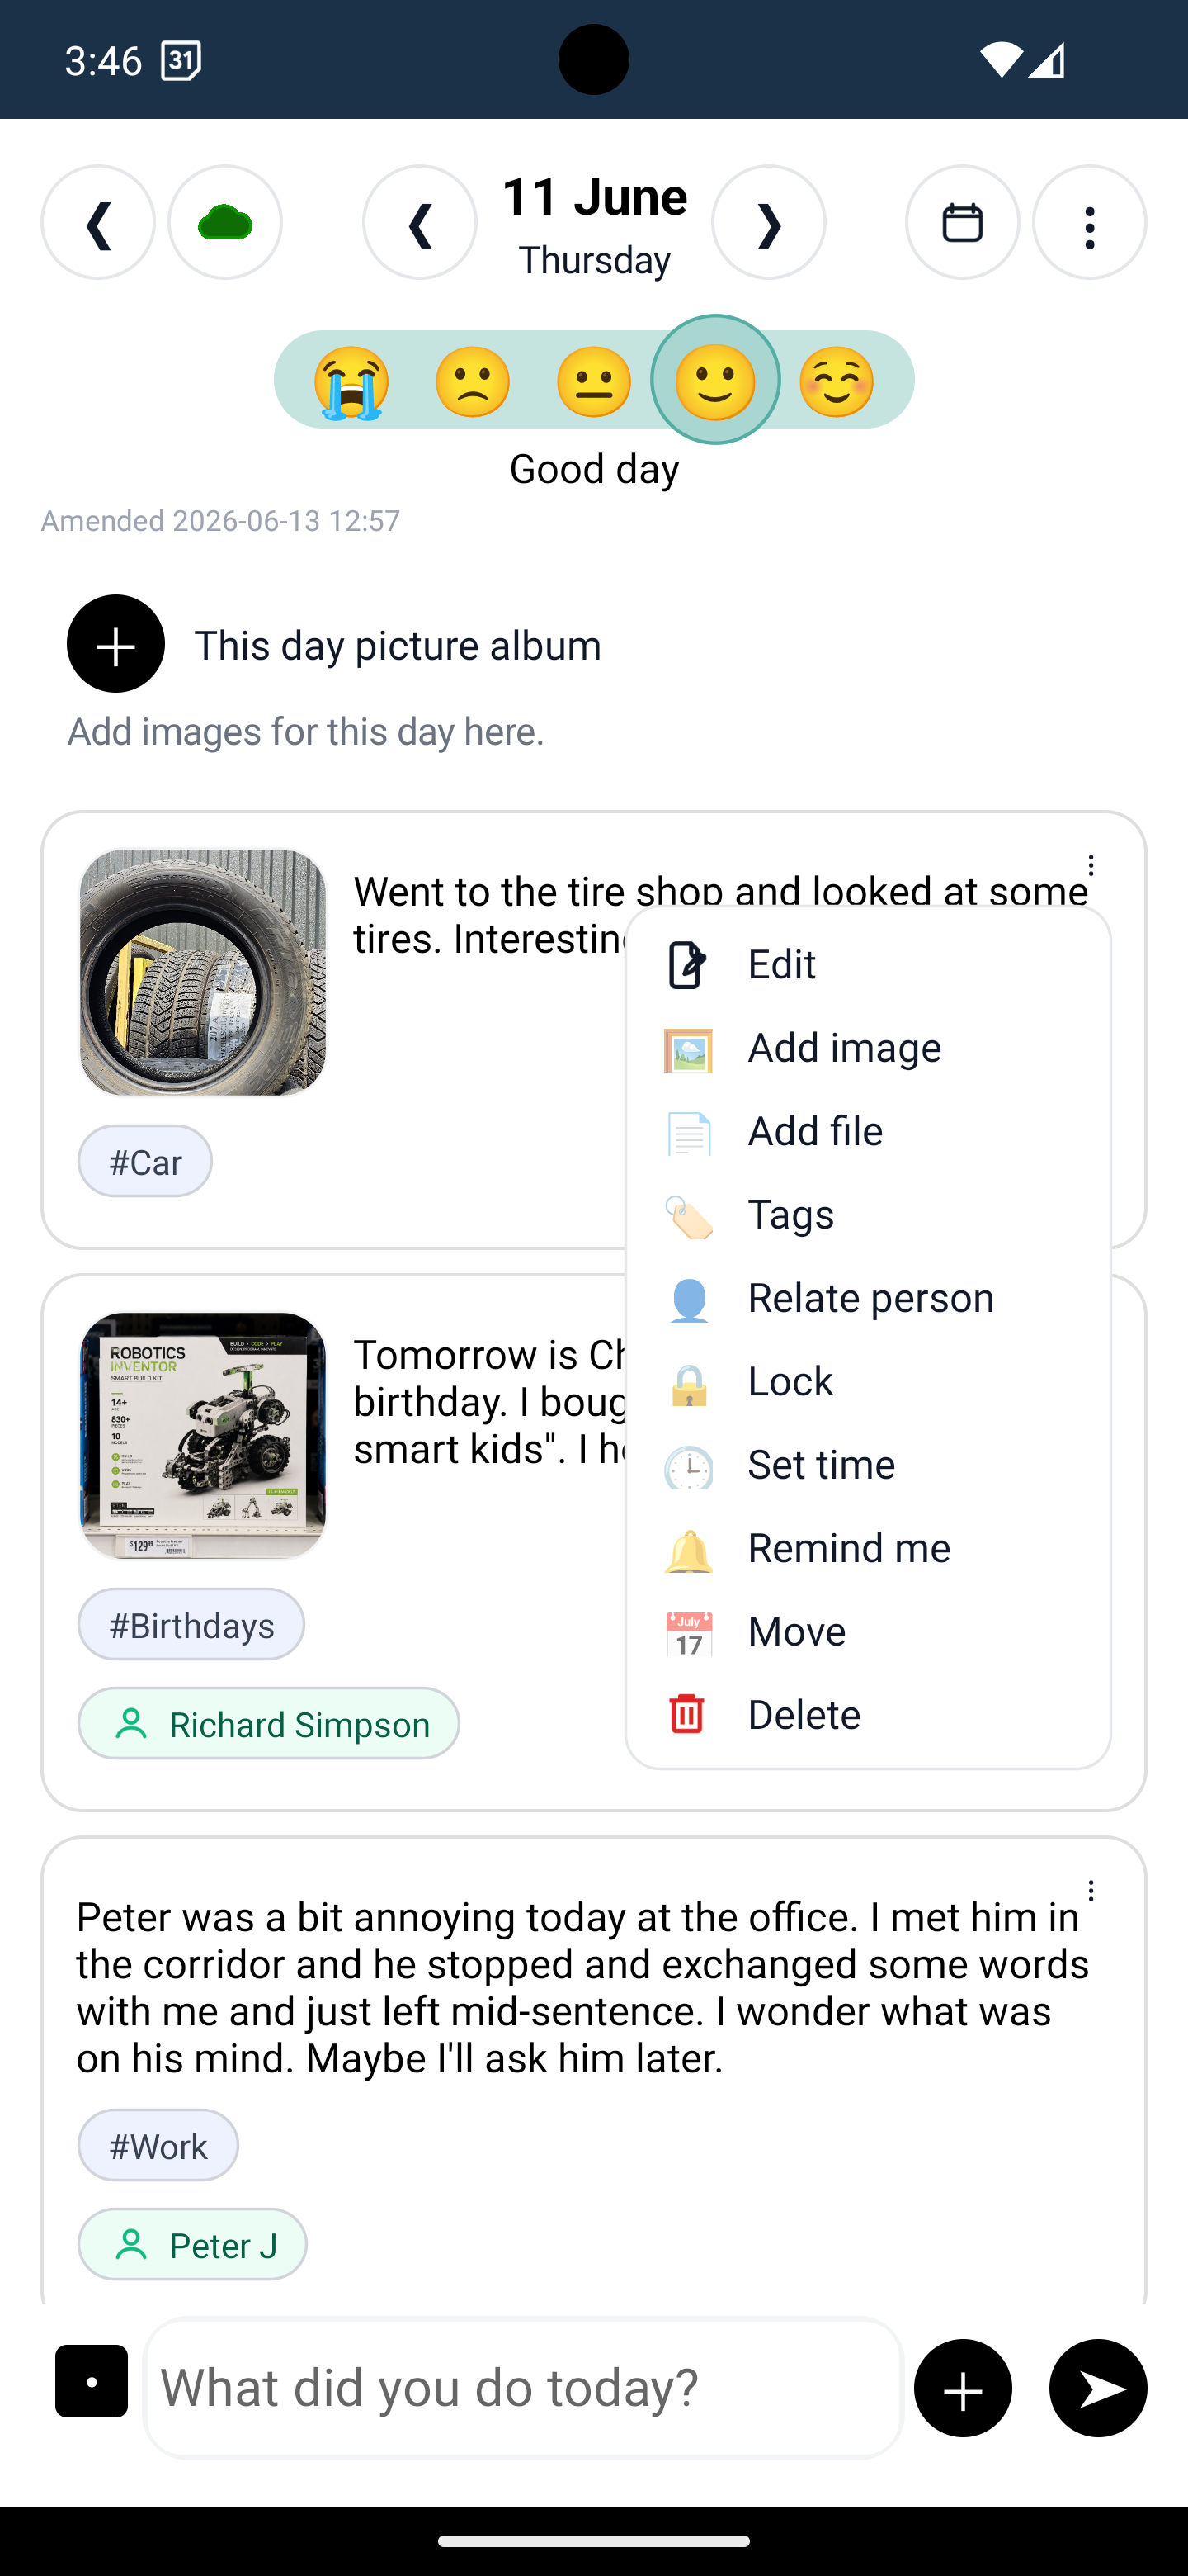Open the top-right overflow menu
Image resolution: width=1188 pixels, height=2576 pixels.
[x=1089, y=222]
